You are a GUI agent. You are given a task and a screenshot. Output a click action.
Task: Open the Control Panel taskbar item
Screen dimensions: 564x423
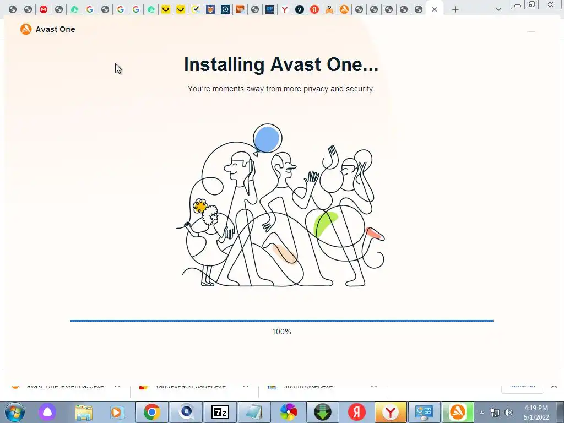(x=425, y=412)
